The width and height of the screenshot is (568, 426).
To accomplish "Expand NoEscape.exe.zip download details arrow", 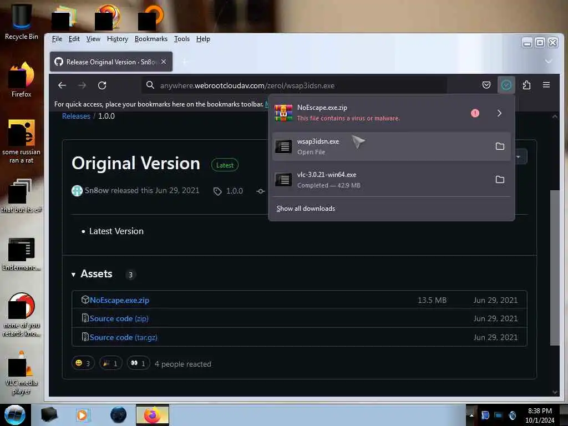I will [500, 113].
